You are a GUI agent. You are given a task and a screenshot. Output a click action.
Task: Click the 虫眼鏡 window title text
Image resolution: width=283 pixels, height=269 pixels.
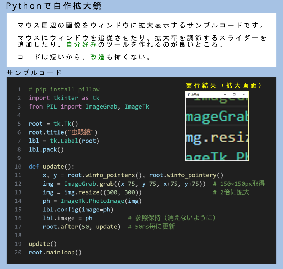point(195,94)
